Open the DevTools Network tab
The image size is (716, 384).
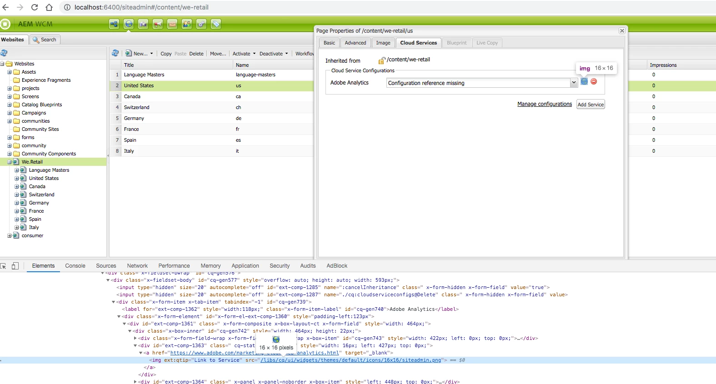137,266
